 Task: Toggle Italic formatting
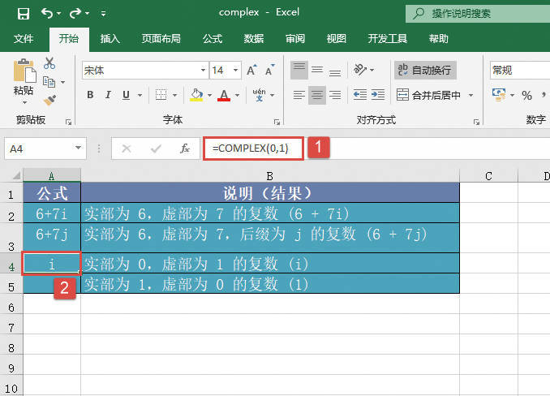pyautogui.click(x=108, y=95)
